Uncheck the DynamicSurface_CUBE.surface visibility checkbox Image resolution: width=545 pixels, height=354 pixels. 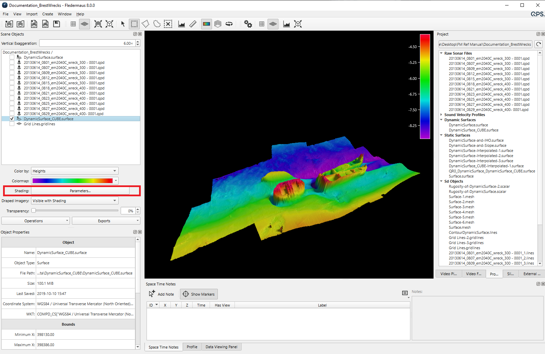12,119
